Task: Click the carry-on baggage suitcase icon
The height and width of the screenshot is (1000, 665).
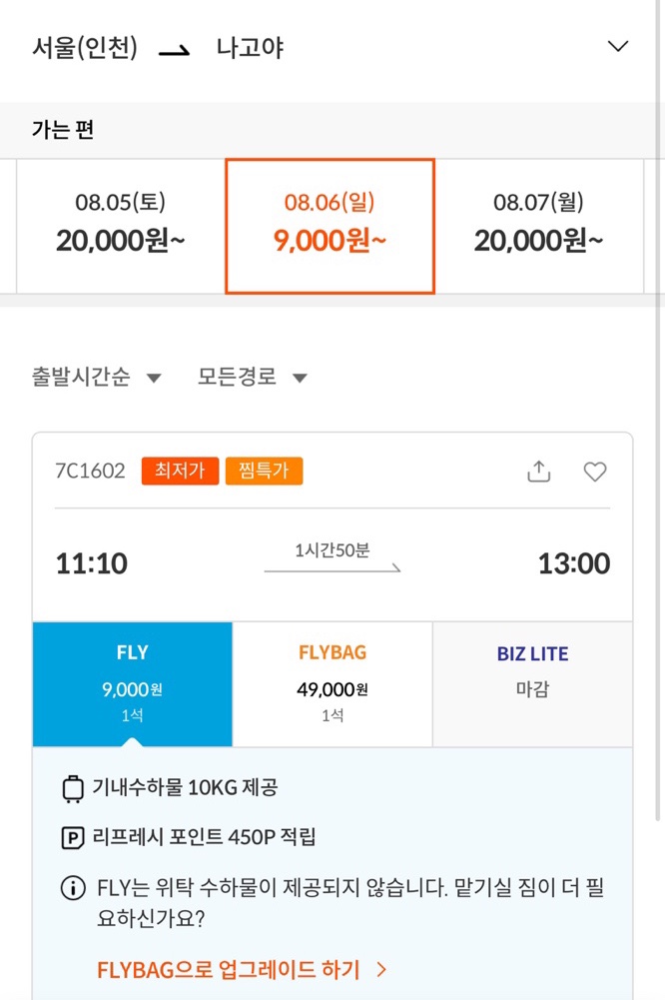Action: (73, 788)
